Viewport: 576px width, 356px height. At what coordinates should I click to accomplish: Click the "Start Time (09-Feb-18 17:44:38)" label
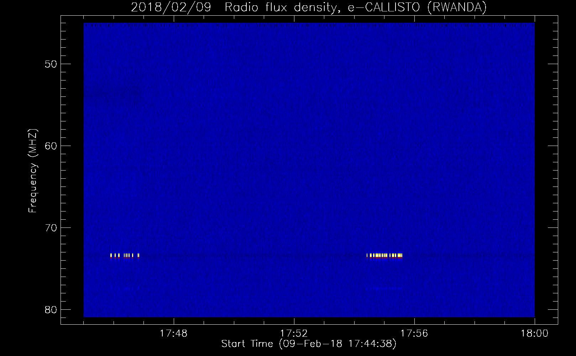coord(309,344)
